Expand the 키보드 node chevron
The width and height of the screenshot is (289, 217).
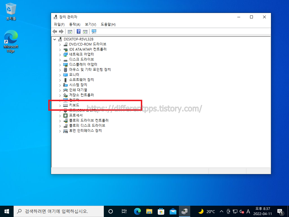[x=60, y=105]
